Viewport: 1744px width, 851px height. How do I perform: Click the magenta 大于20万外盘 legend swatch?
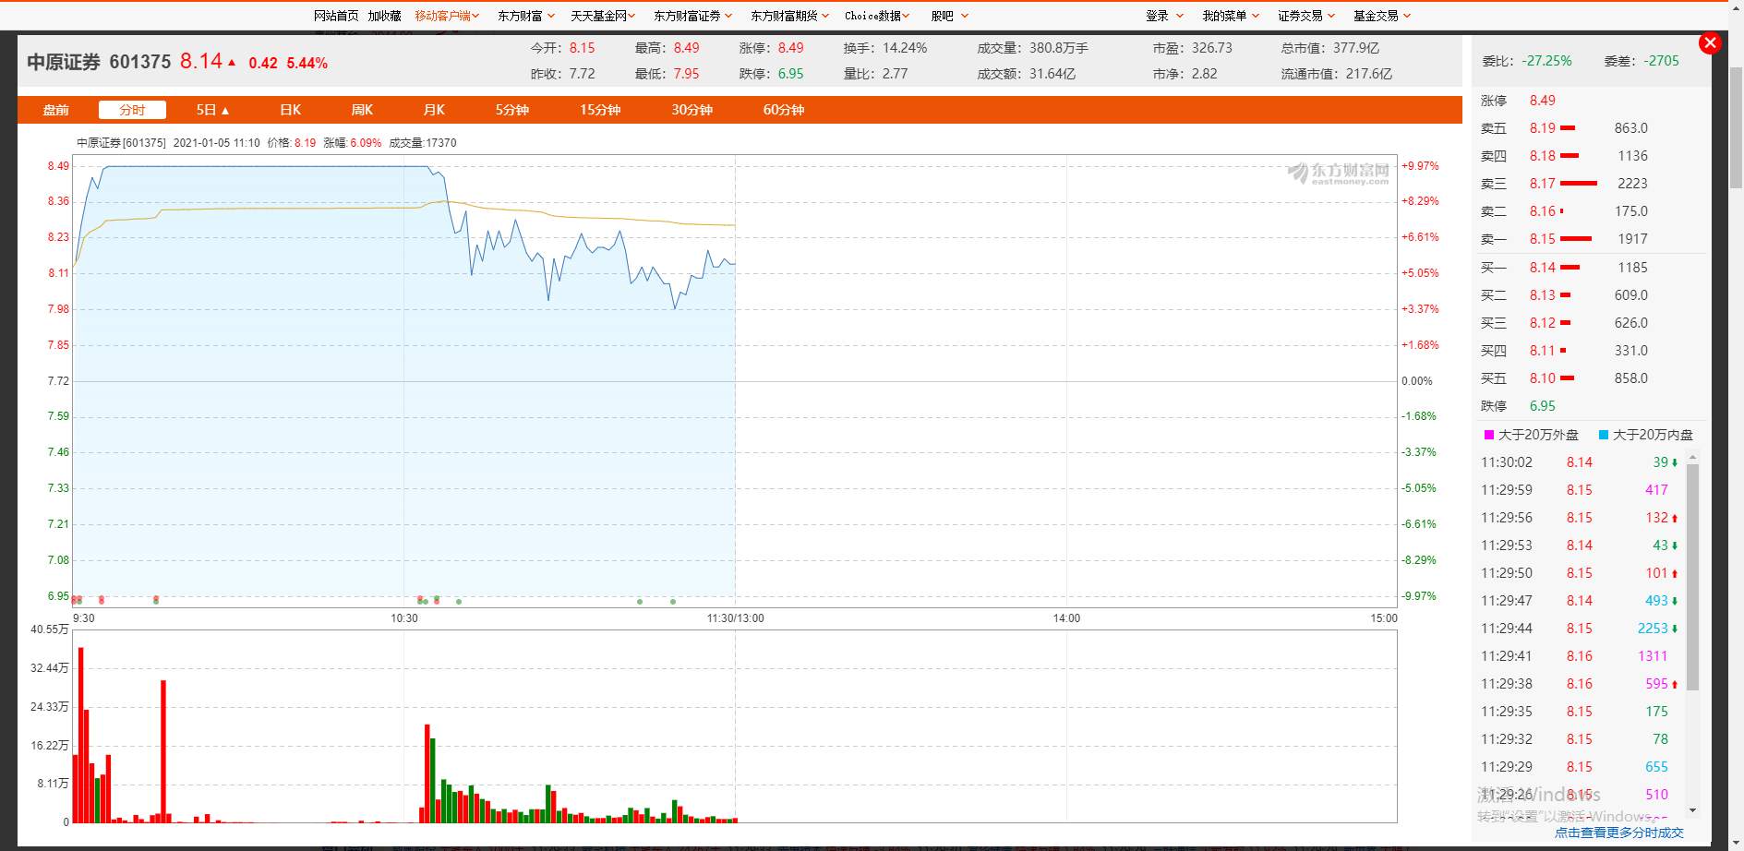coord(1488,435)
